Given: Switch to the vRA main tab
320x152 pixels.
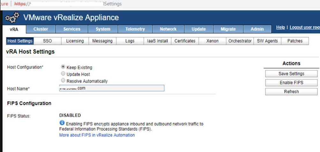Looking at the screenshot, I should click(x=14, y=29).
